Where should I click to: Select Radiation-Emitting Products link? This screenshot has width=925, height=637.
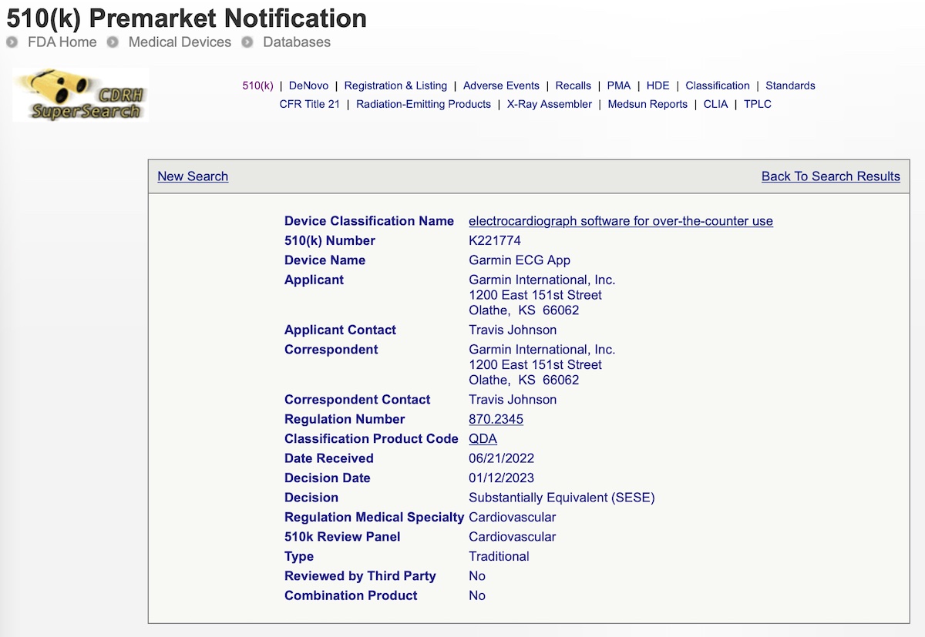pyautogui.click(x=423, y=104)
